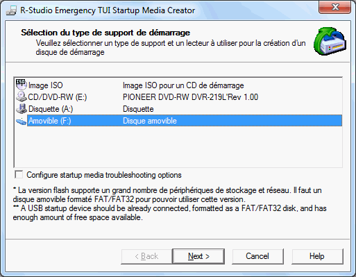Click the Image ISO disc icon
The image size is (356, 277).
22,85
